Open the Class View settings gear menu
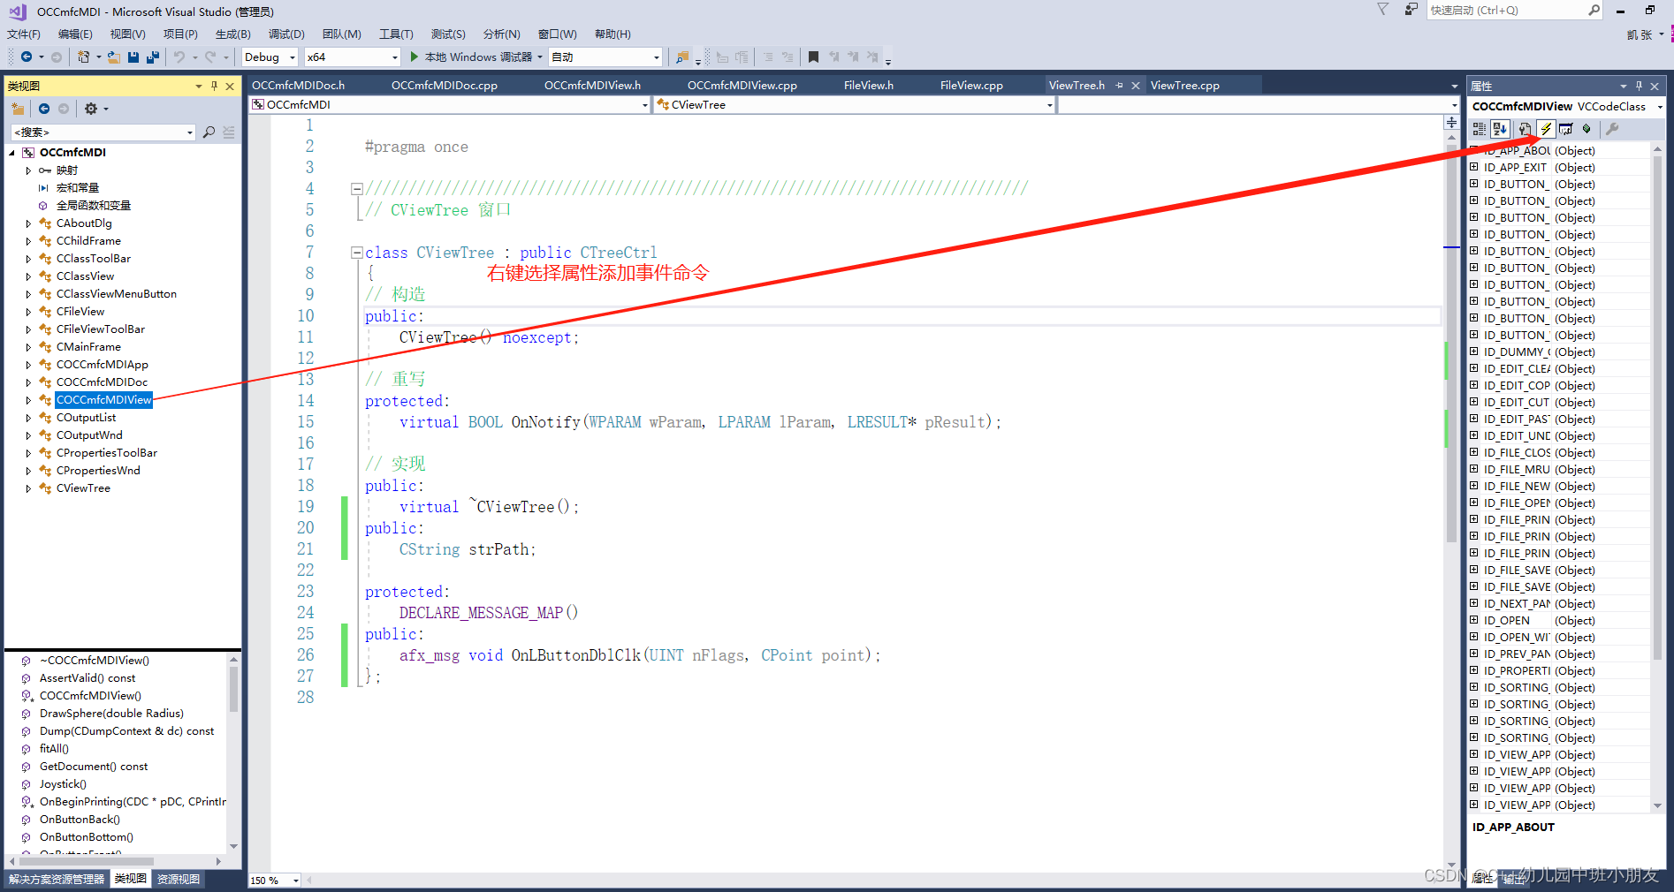The image size is (1674, 892). (x=92, y=109)
